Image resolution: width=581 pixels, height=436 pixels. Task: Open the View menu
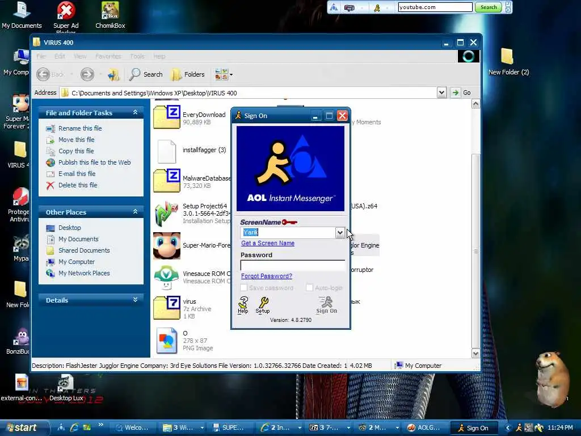pos(80,56)
